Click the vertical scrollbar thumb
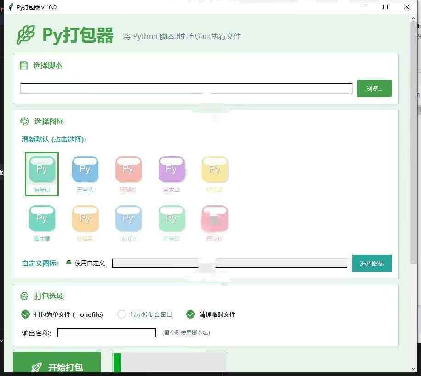This screenshot has height=376, width=421. [x=413, y=143]
